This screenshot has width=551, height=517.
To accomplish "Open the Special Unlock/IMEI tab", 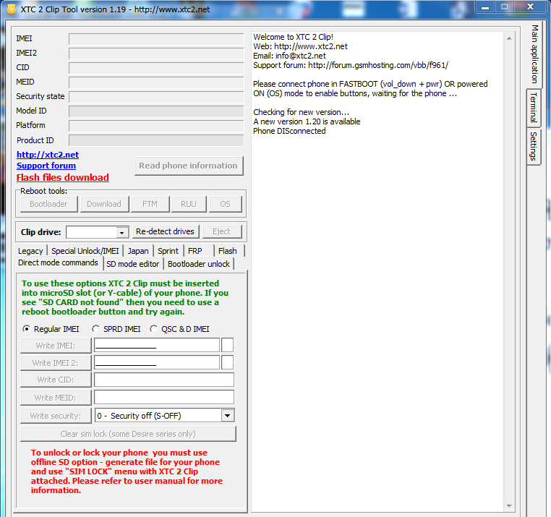I will 85,251.
